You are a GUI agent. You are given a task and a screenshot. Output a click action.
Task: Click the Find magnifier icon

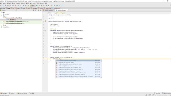pos(18,6)
